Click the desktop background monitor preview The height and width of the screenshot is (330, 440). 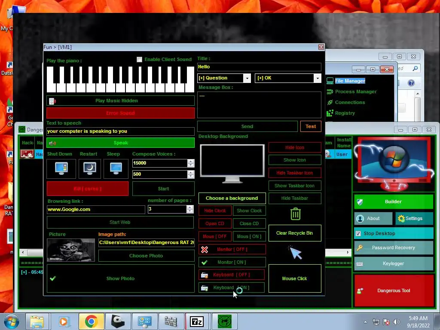coord(232,163)
